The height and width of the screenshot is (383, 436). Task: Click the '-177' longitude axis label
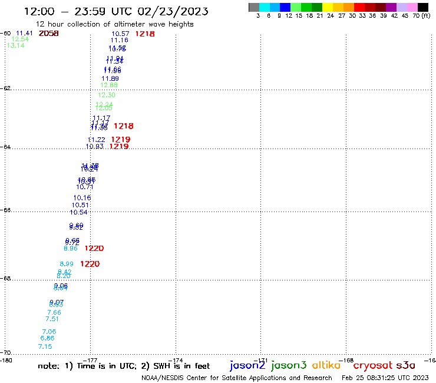[90, 361]
